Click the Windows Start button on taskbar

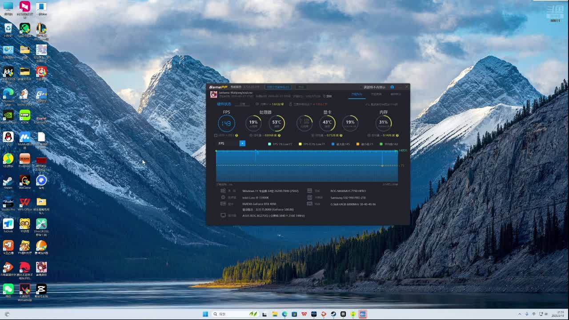click(x=205, y=314)
